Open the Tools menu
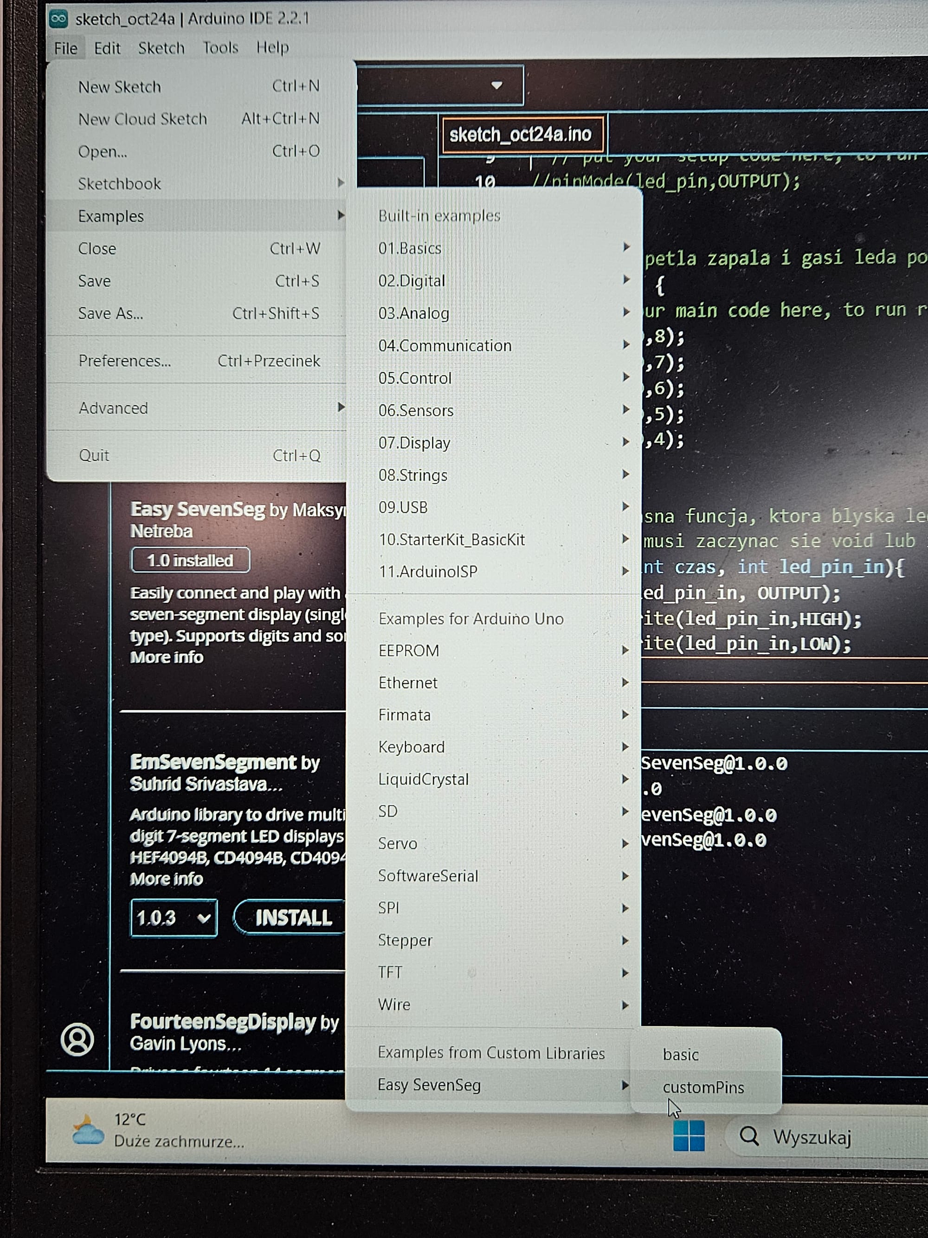The height and width of the screenshot is (1238, 928). [220, 47]
